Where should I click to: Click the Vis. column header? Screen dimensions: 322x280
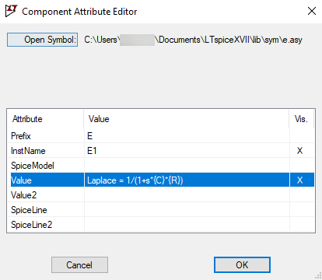point(301,119)
